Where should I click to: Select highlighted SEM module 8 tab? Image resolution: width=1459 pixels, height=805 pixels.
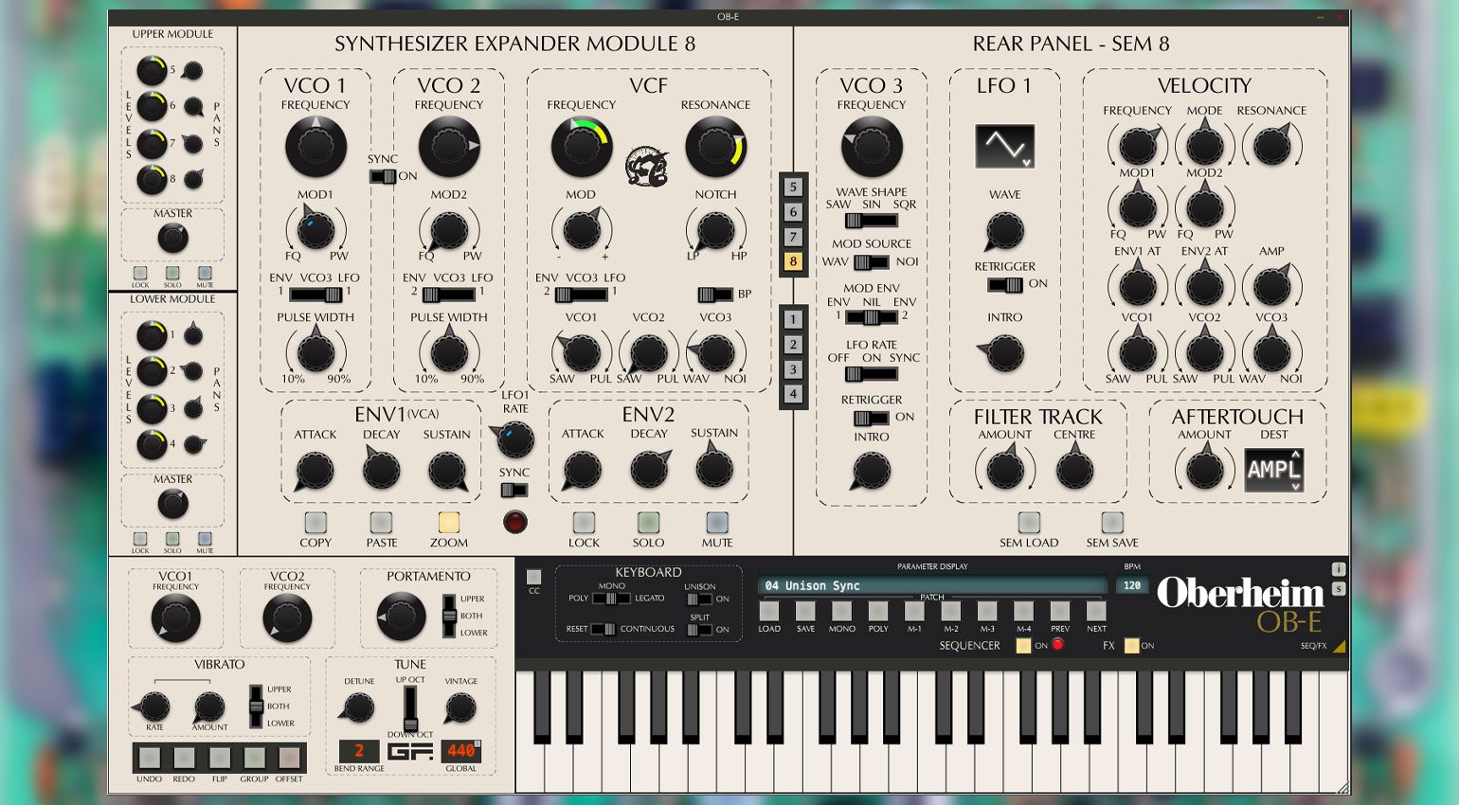point(793,261)
